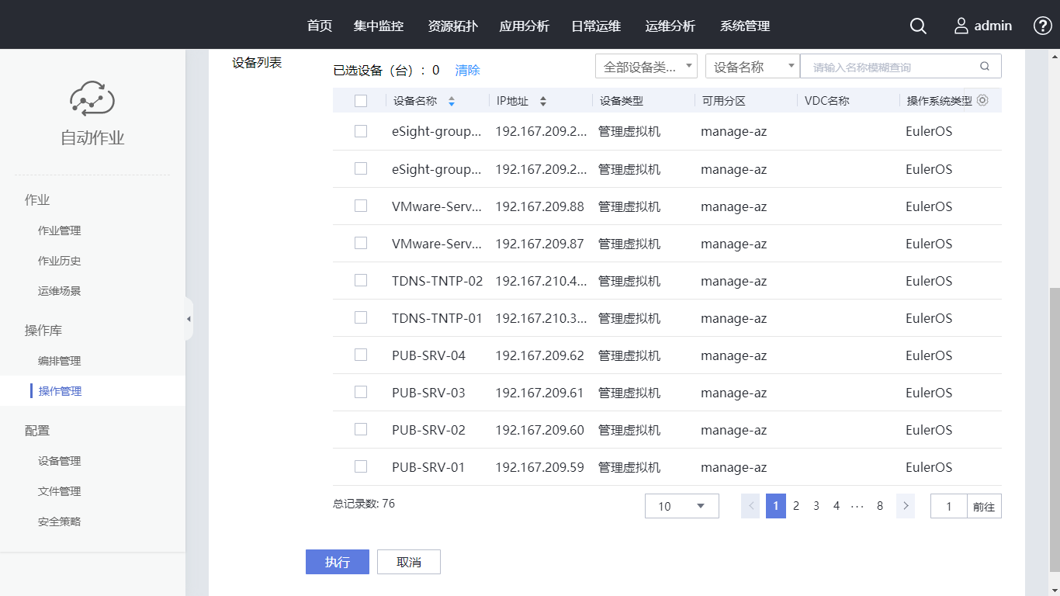Viewport: 1060px width, 596px height.
Task: Open the 集中监控 top menu
Action: [379, 26]
